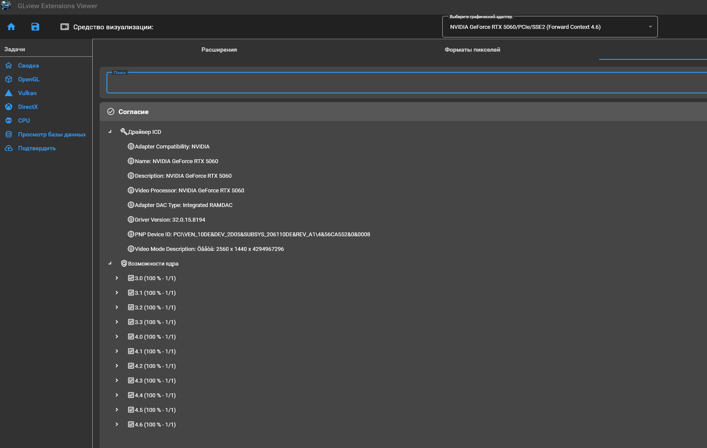Collapse the Драйвер ICD tree section
Viewport: 707px width, 448px height.
[x=110, y=132]
